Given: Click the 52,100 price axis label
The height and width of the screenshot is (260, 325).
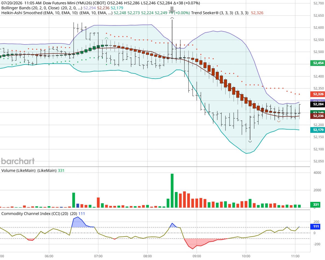Looking at the screenshot, I should pos(319,149).
